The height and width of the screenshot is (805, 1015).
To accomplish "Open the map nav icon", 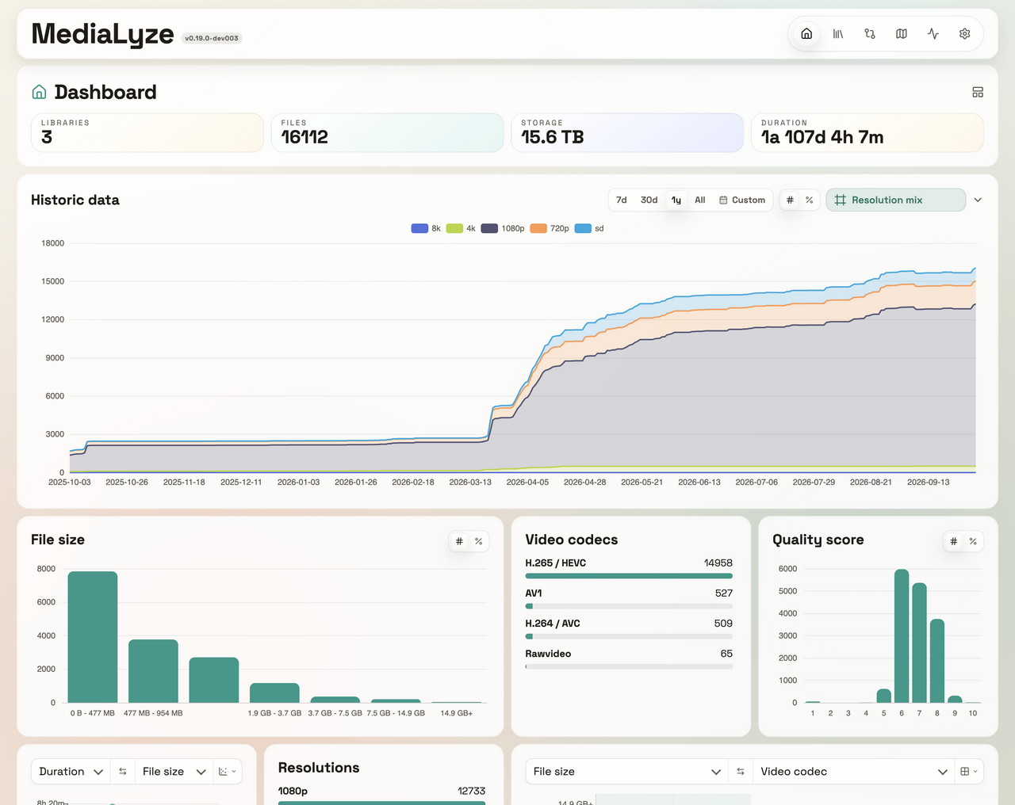I will (x=902, y=34).
